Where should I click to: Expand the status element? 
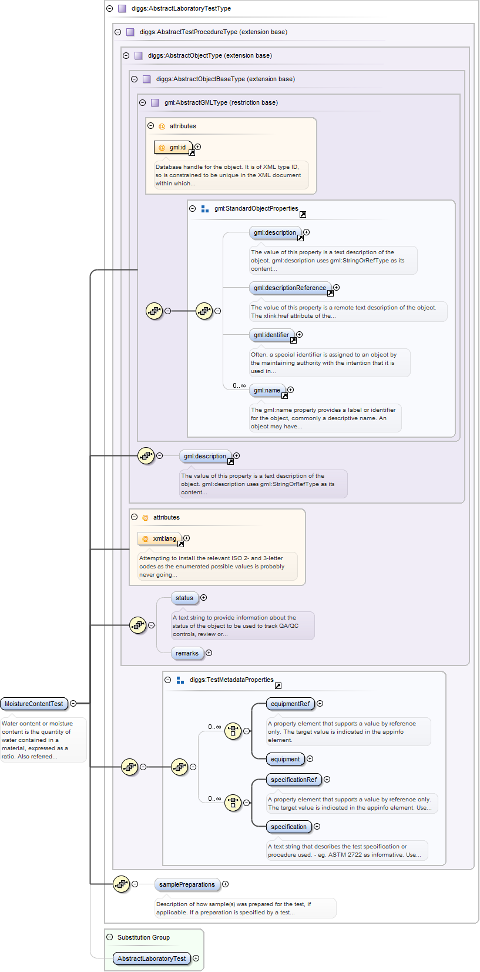coord(204,598)
